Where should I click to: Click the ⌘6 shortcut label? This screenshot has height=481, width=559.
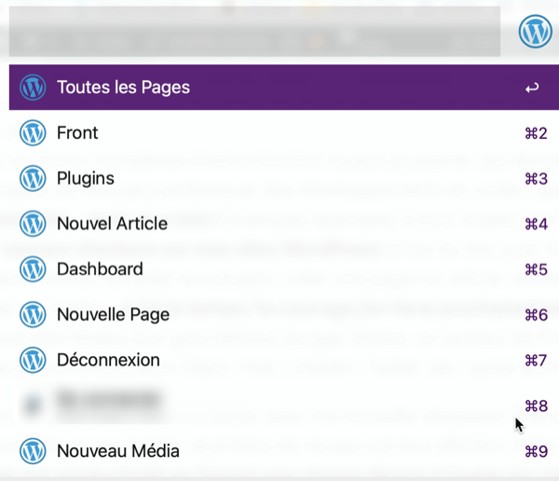pos(536,315)
